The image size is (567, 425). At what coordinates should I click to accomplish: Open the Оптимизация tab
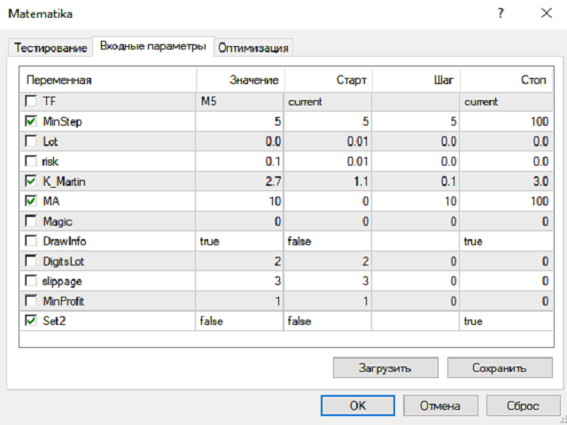(x=253, y=47)
